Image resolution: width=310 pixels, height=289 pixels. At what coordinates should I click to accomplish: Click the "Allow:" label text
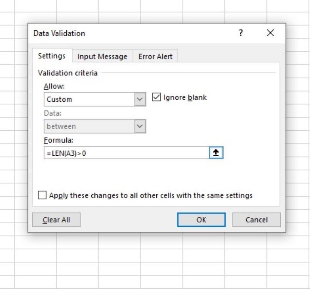point(54,87)
